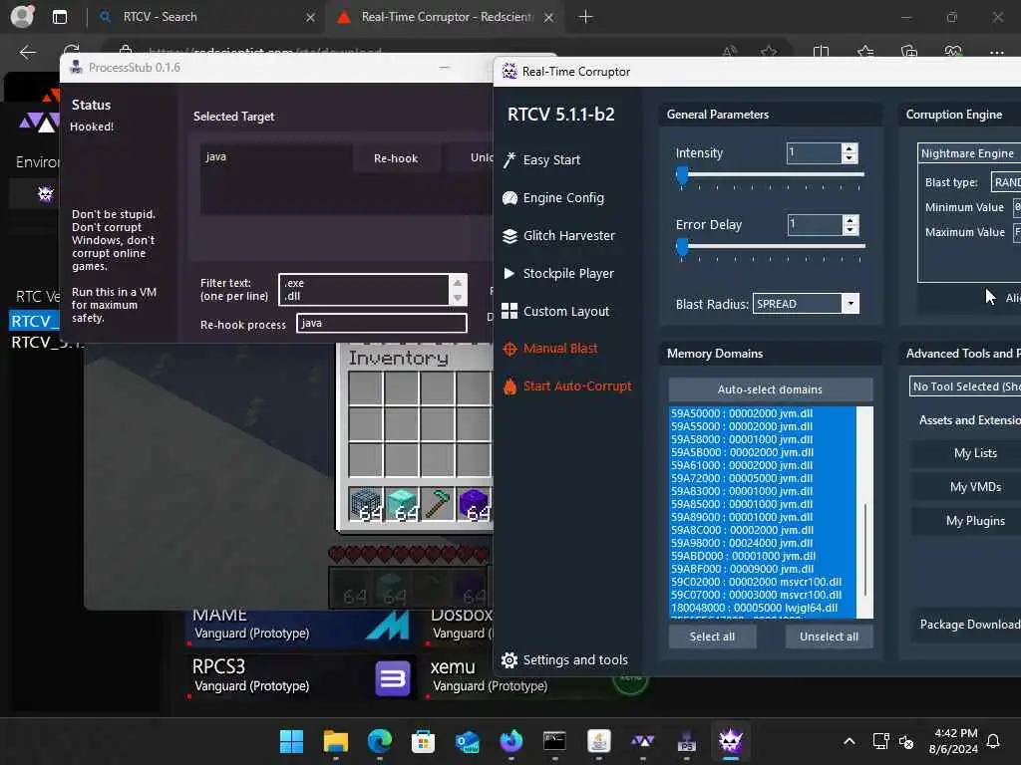Click the Error Delay value field

(814, 224)
